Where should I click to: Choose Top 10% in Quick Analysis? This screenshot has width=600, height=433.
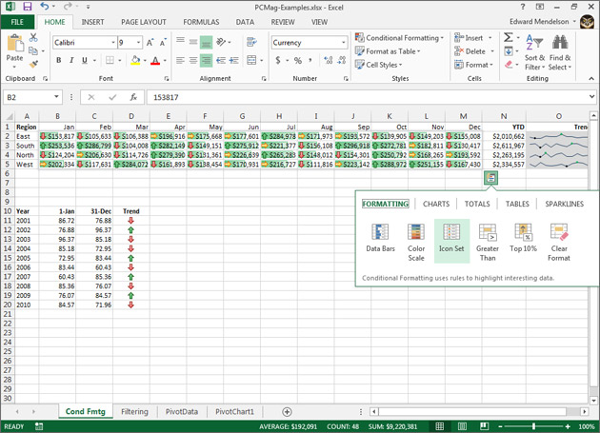tap(523, 238)
